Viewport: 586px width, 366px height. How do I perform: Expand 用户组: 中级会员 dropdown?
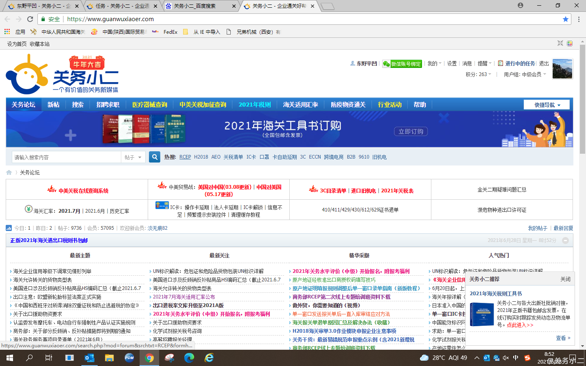pyautogui.click(x=525, y=74)
